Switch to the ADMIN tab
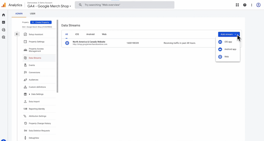 pyautogui.click(x=19, y=14)
